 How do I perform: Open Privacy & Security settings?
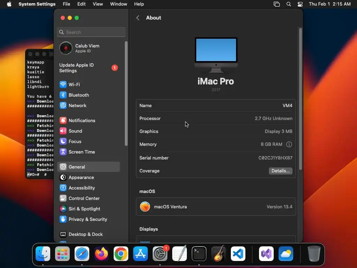(88, 219)
